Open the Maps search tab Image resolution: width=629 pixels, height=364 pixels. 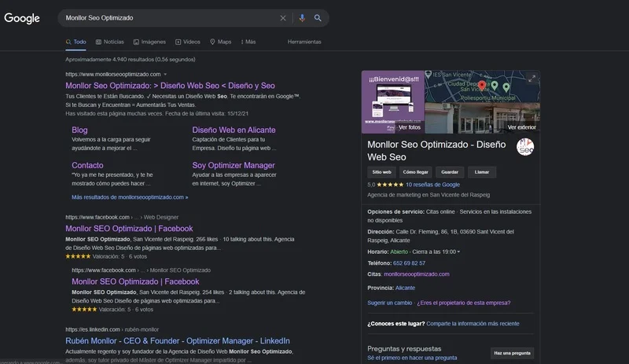tap(220, 41)
